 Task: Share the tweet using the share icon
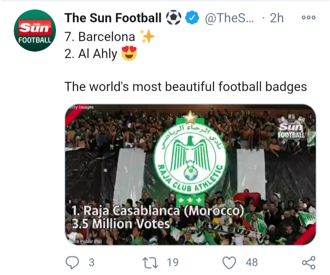308,262
